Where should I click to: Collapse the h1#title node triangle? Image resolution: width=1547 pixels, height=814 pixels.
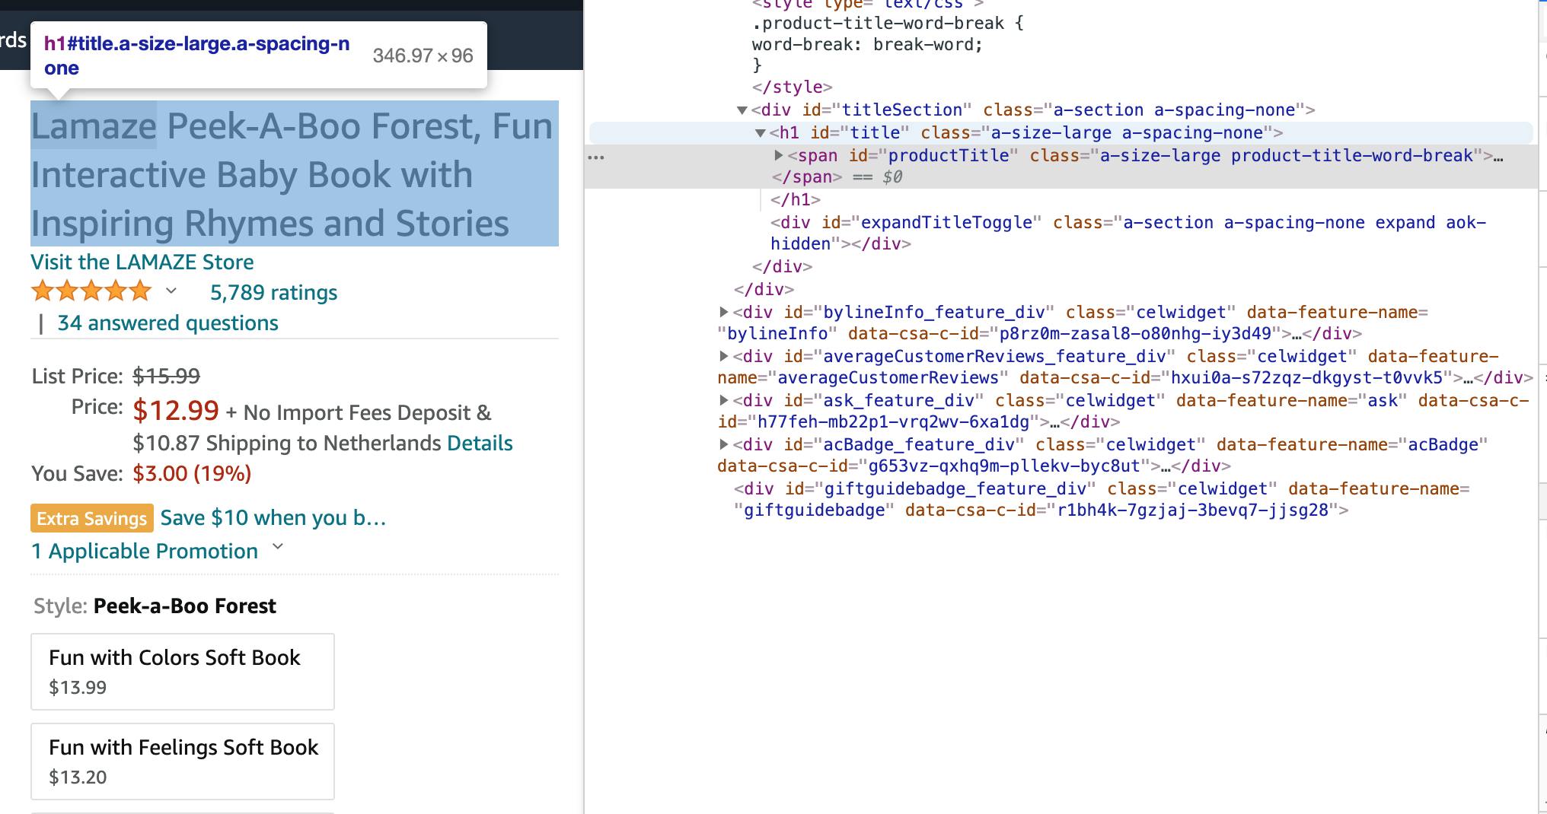click(760, 133)
